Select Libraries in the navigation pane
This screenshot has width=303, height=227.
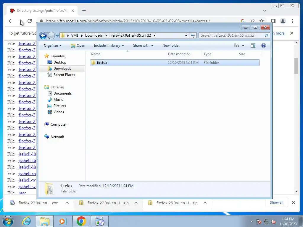point(57,87)
